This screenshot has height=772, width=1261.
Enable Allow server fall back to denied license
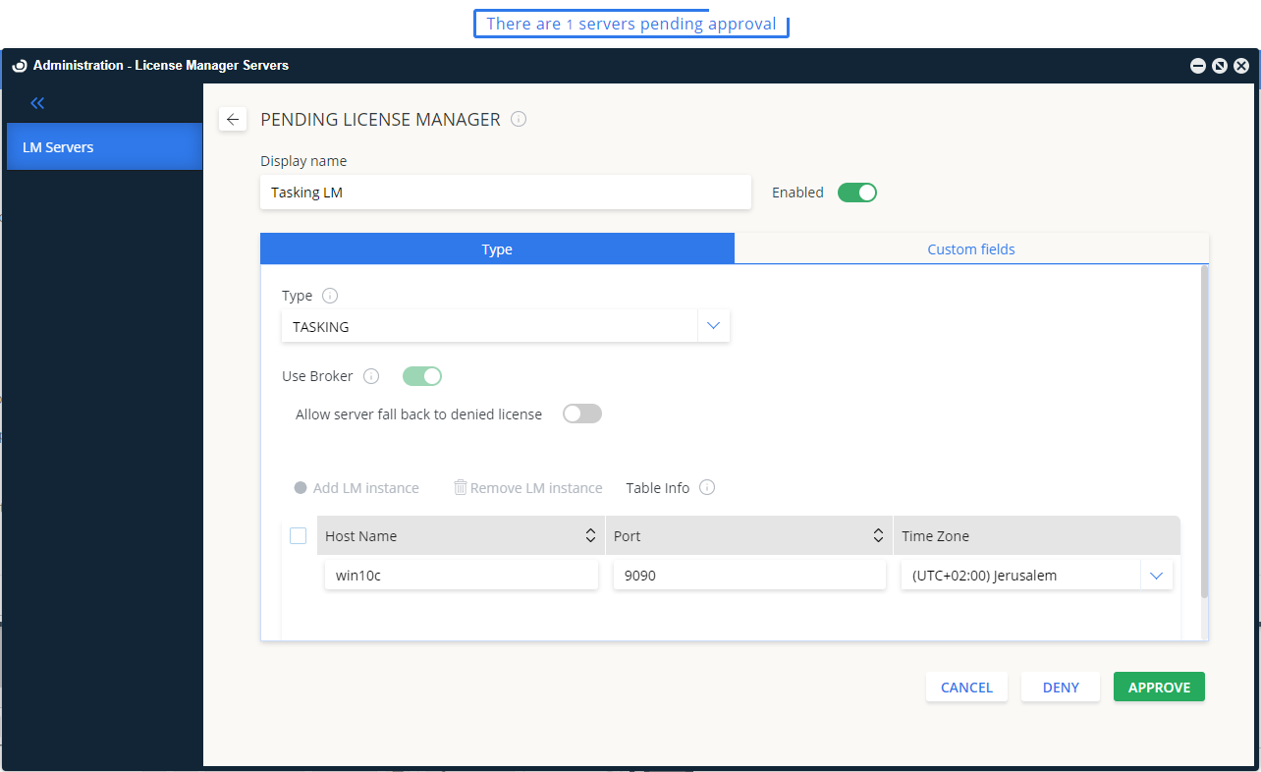pos(581,414)
